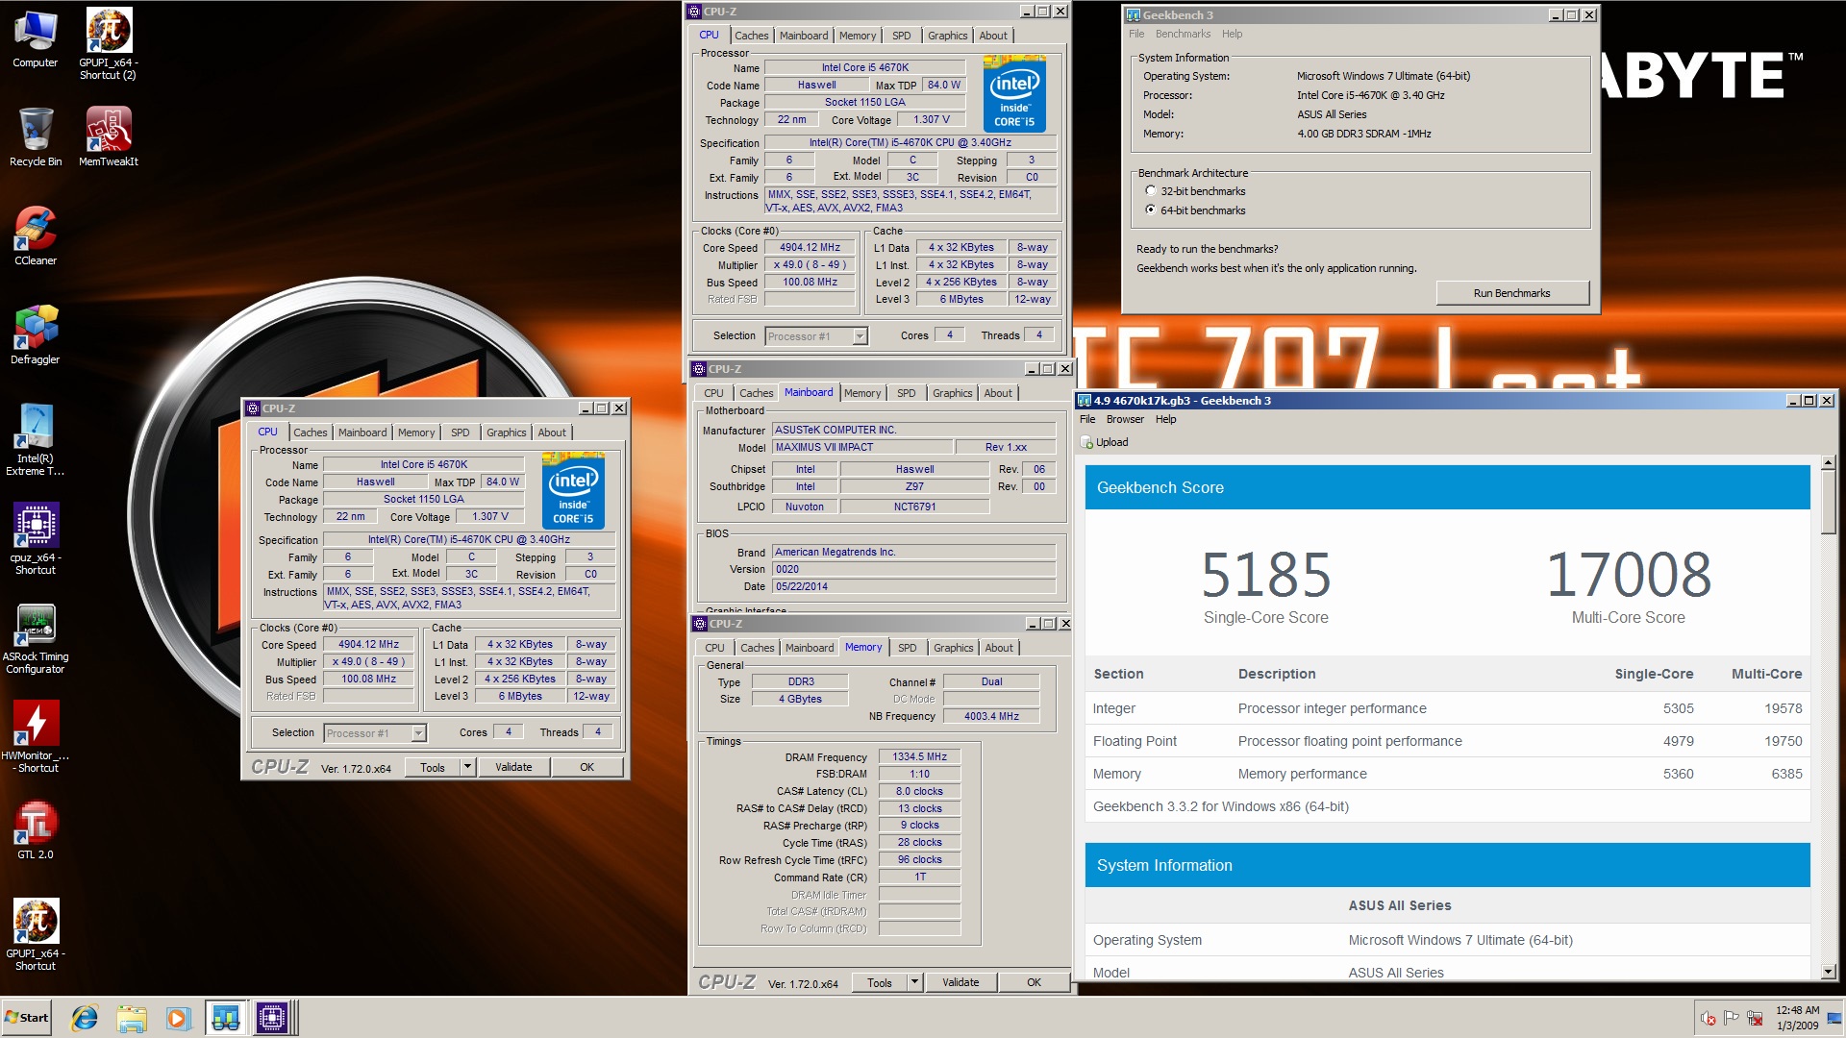Click OK in left CPU-Z window
This screenshot has height=1038, width=1846.
(586, 767)
